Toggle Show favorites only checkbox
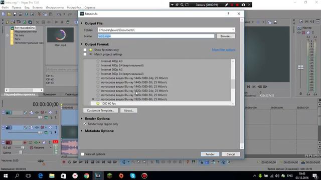This screenshot has width=321, height=180. click(85, 50)
